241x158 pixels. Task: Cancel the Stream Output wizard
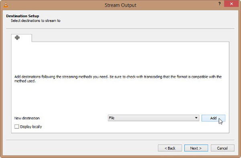click(x=223, y=148)
